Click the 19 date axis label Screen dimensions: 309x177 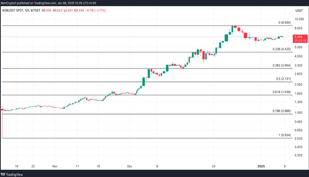tap(98, 166)
